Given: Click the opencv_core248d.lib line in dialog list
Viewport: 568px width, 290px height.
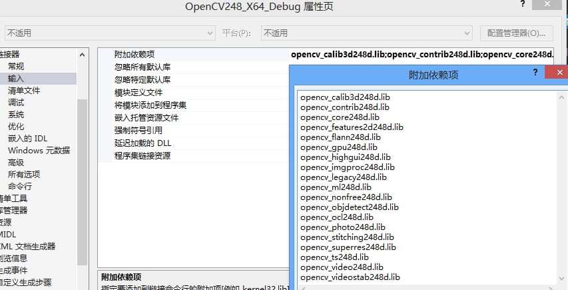Looking at the screenshot, I should [340, 117].
